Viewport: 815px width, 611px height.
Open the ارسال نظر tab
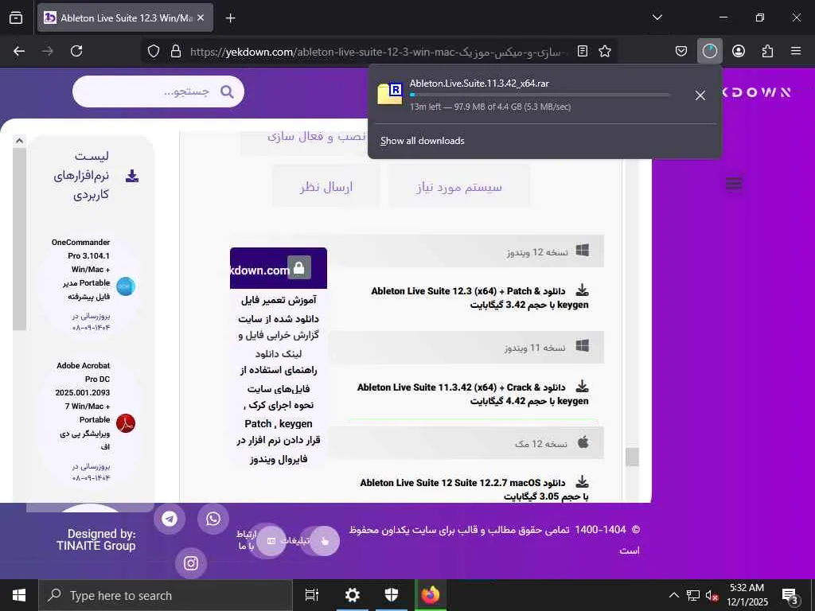point(326,186)
